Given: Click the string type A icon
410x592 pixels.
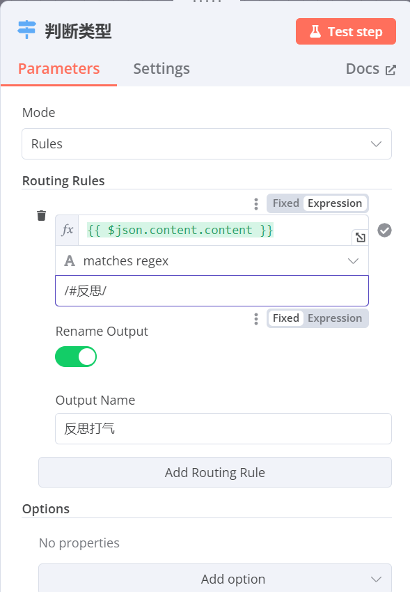Looking at the screenshot, I should tap(70, 261).
